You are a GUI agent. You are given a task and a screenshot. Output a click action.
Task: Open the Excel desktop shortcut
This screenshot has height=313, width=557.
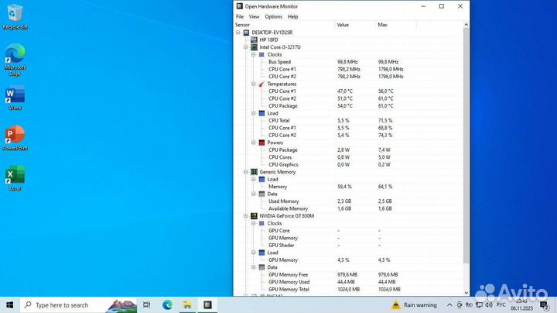coord(15,178)
